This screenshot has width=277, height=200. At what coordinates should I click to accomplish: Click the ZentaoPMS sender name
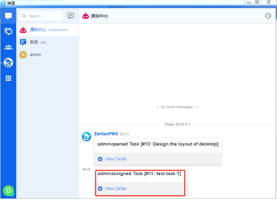click(106, 134)
